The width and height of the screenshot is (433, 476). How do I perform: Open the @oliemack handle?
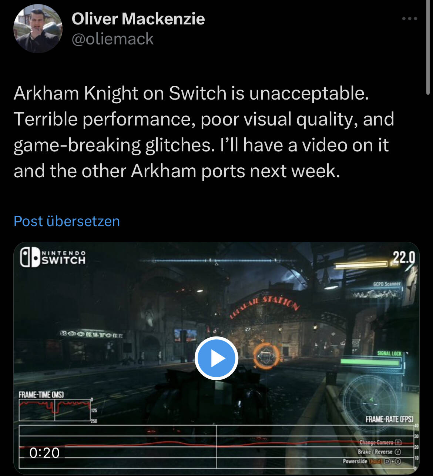point(113,39)
